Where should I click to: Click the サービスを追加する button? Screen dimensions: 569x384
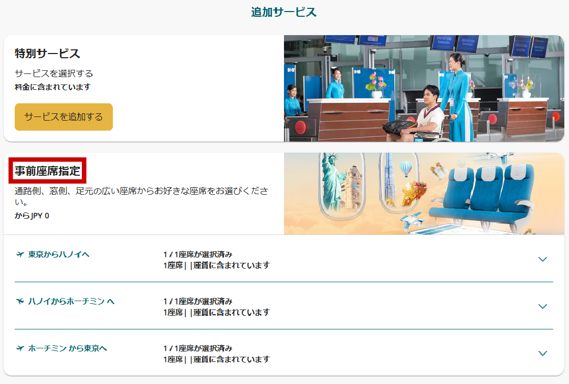coord(64,117)
